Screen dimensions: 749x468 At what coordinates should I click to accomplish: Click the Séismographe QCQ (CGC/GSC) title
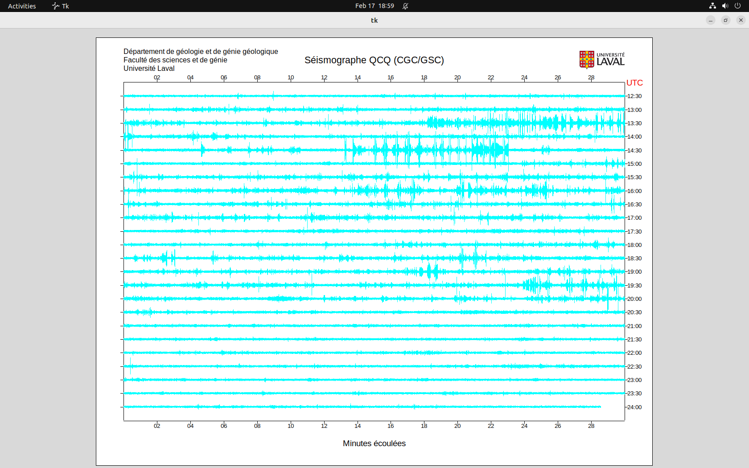pos(374,60)
